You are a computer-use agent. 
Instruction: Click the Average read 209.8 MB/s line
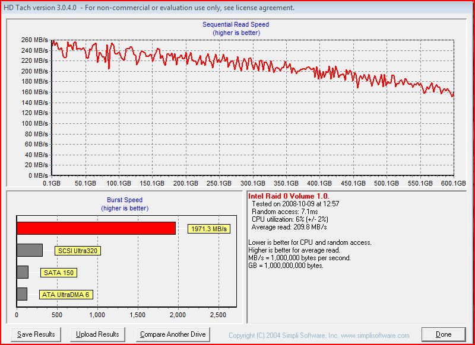point(289,227)
